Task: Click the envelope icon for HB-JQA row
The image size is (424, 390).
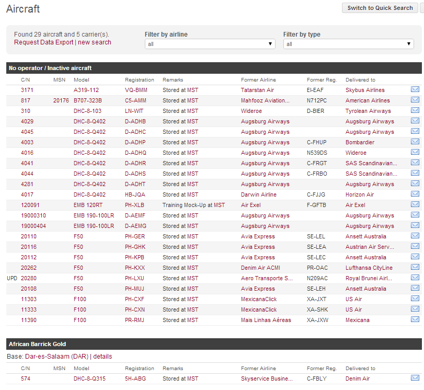Action: [415, 194]
